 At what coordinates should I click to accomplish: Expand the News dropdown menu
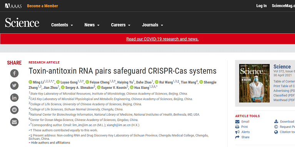tap(92, 25)
